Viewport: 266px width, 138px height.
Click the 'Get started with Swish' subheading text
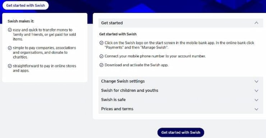tap(118, 34)
